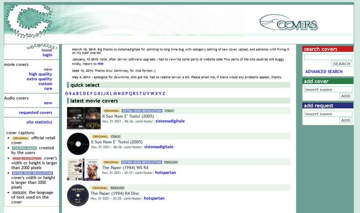The image size is (360, 213).
Task: Click ENGLISH tag on The Paper WS R4
Action: (x=171, y=162)
